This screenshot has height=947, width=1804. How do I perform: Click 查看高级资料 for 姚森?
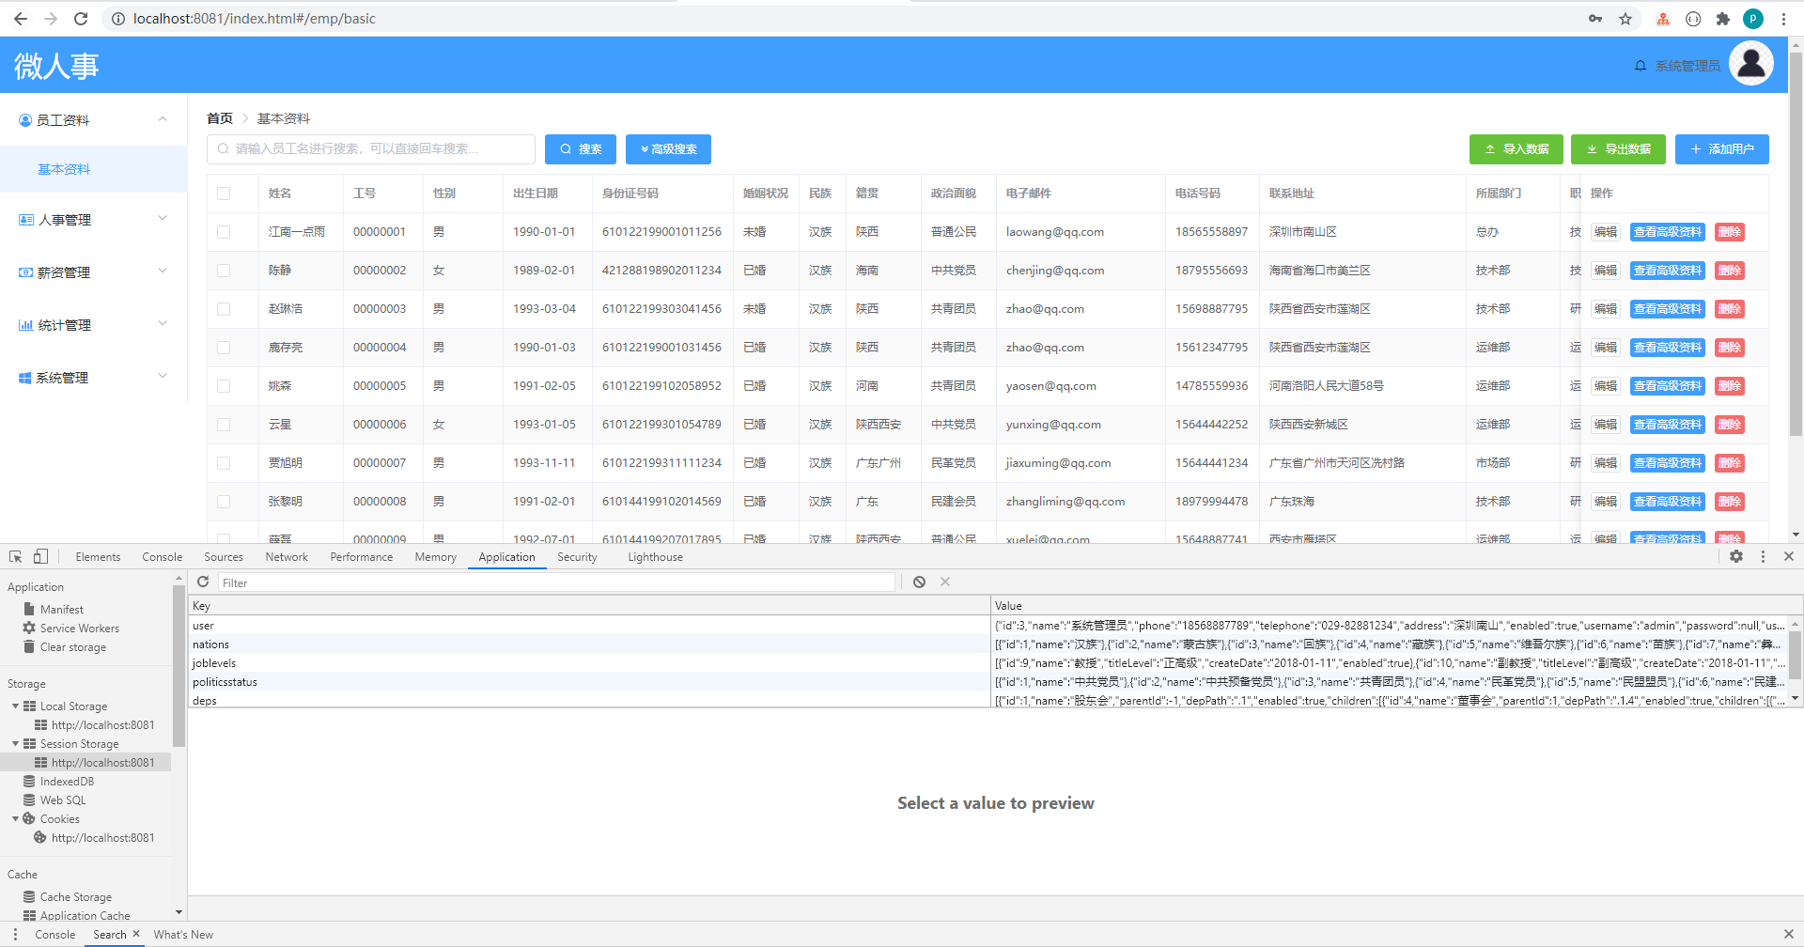pyautogui.click(x=1667, y=385)
